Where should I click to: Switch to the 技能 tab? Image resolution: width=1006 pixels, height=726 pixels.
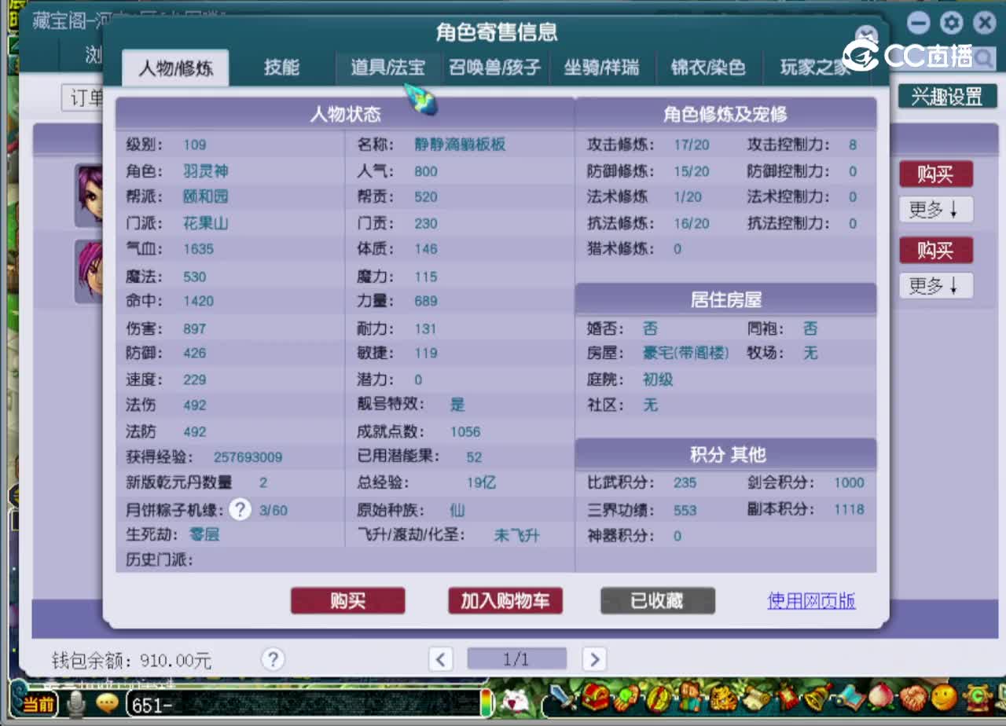(281, 68)
